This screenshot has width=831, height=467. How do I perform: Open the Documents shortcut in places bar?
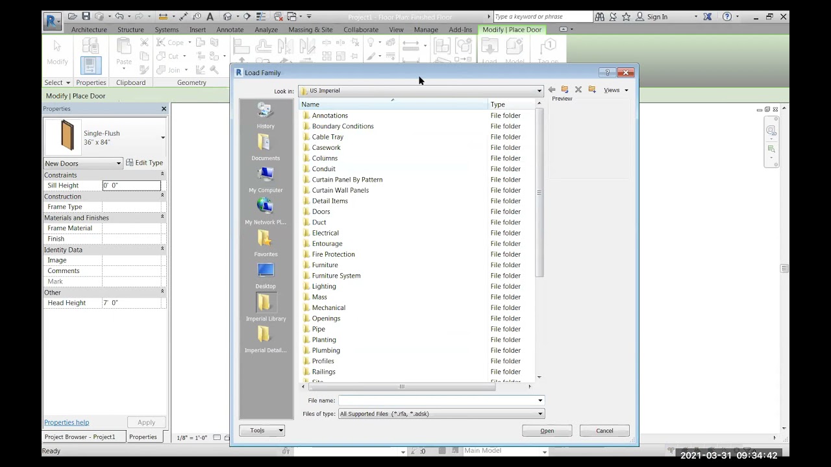click(266, 147)
